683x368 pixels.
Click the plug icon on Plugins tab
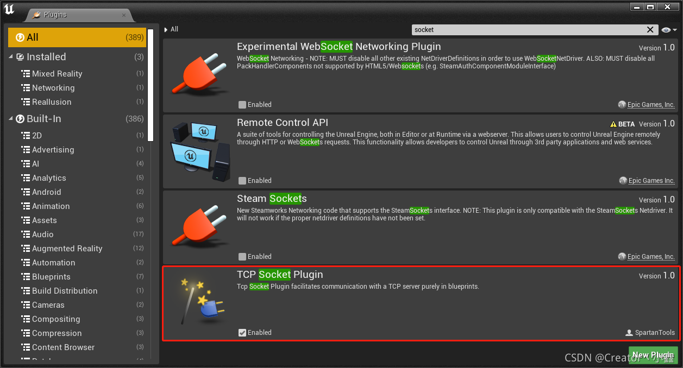[36, 15]
